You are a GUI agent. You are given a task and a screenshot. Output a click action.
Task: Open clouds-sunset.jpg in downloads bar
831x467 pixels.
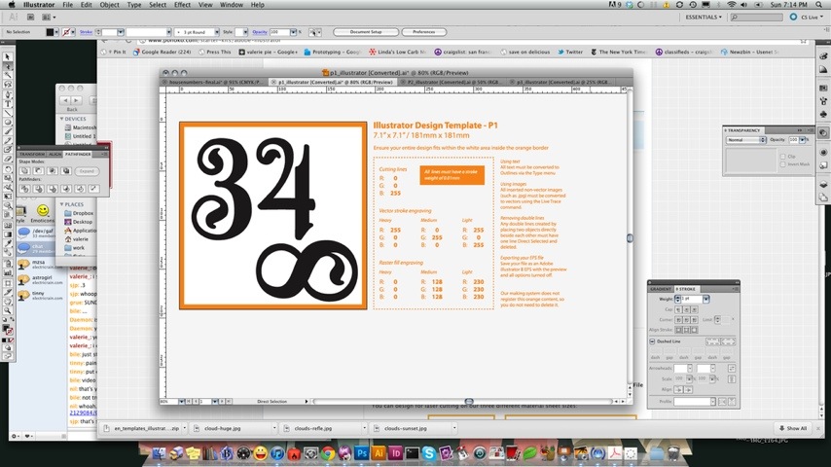tap(406, 428)
